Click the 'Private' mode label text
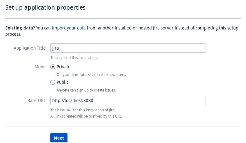This screenshot has height=143, width=246. (x=63, y=67)
